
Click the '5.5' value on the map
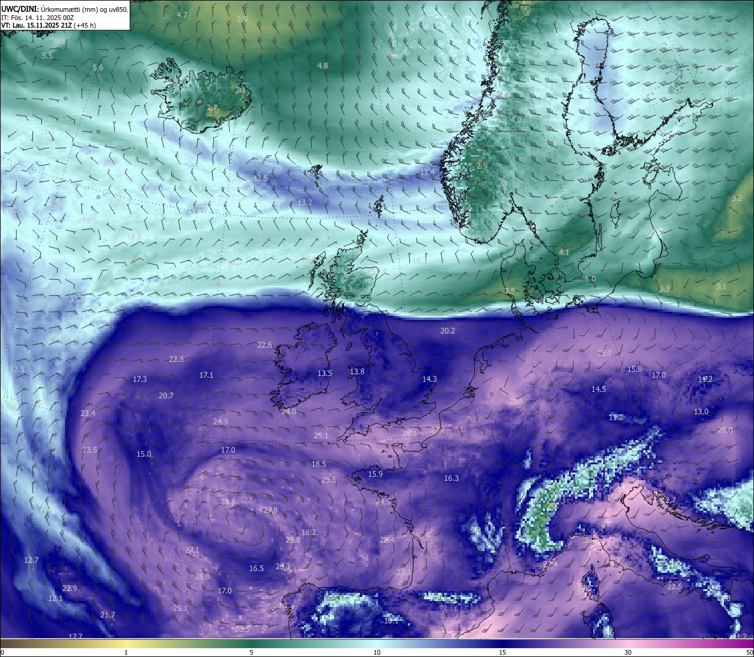click(48, 55)
